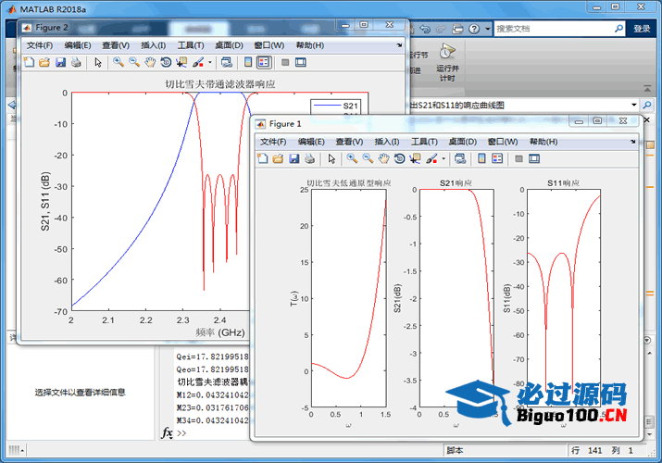Pick Brush data tool in Figure 2
The height and width of the screenshot is (463, 662).
(x=197, y=62)
